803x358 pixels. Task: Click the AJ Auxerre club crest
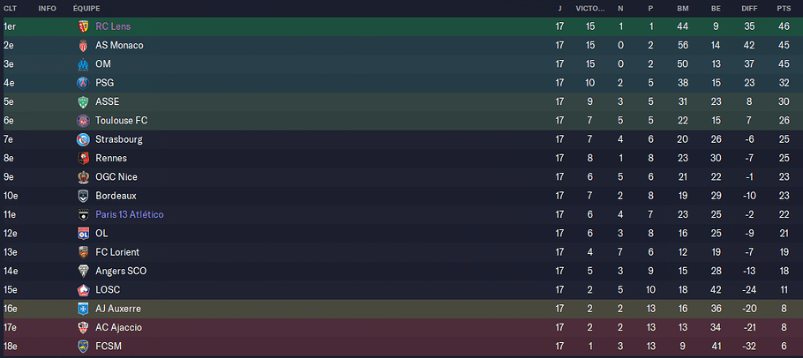(x=83, y=309)
